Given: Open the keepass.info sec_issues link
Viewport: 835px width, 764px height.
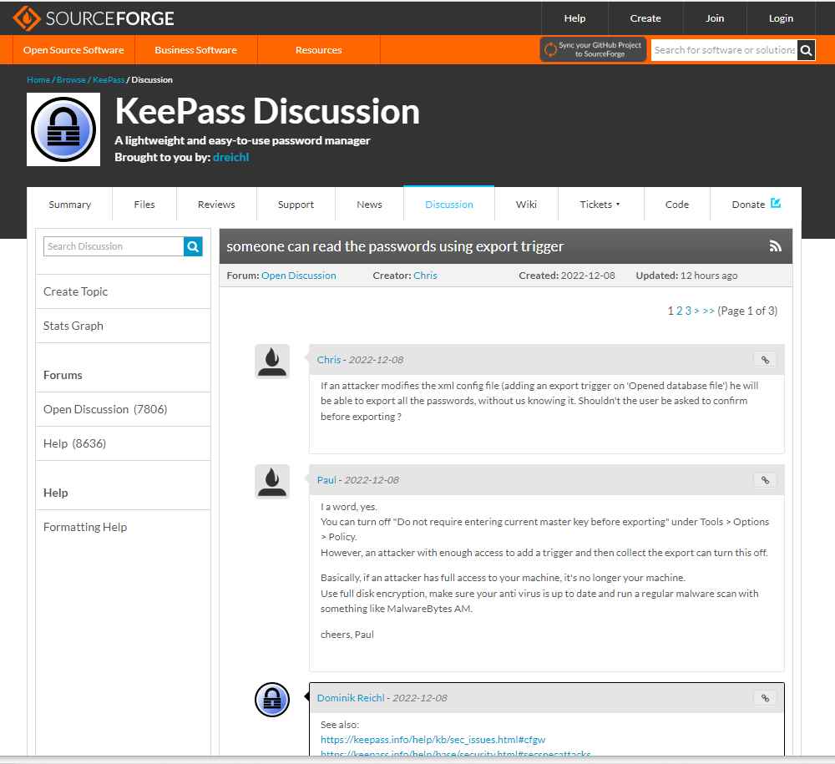Looking at the screenshot, I should [x=433, y=740].
